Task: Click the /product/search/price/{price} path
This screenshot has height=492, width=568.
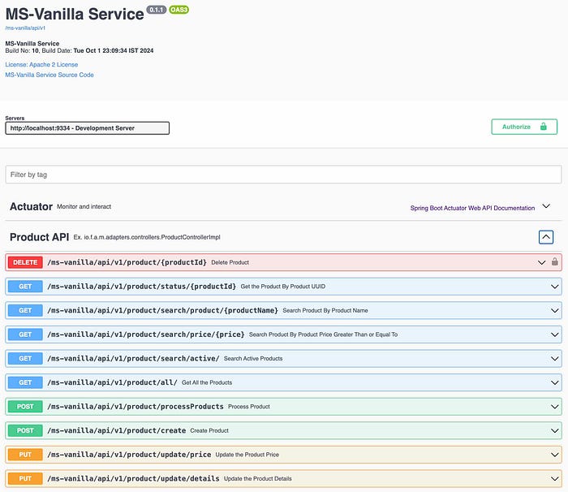Action: 145,334
